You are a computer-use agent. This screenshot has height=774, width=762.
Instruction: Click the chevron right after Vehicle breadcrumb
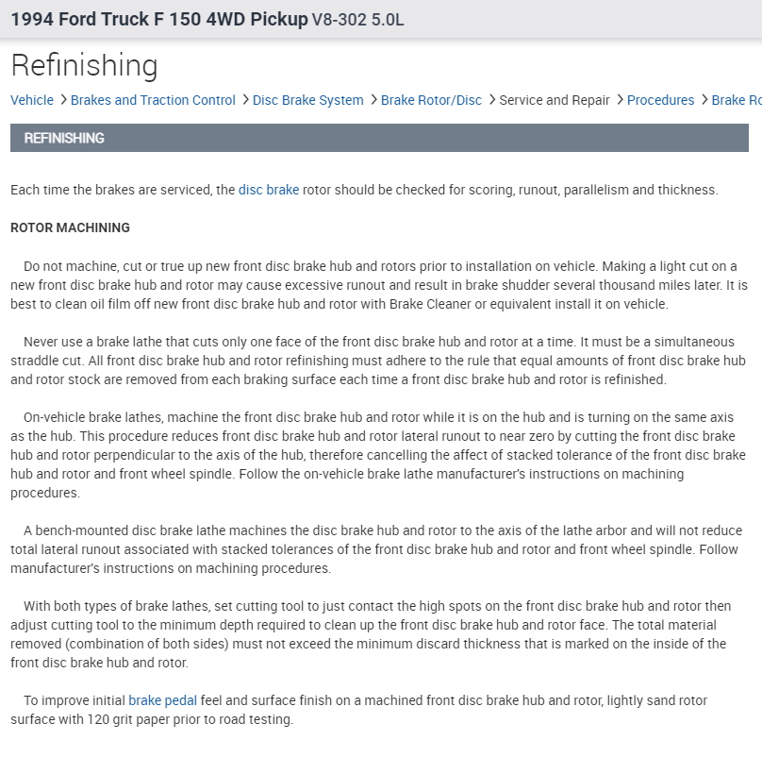[x=62, y=100]
